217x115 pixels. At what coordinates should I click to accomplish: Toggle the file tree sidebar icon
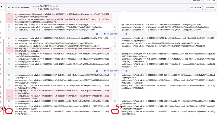pyautogui.click(x=2, y=7)
